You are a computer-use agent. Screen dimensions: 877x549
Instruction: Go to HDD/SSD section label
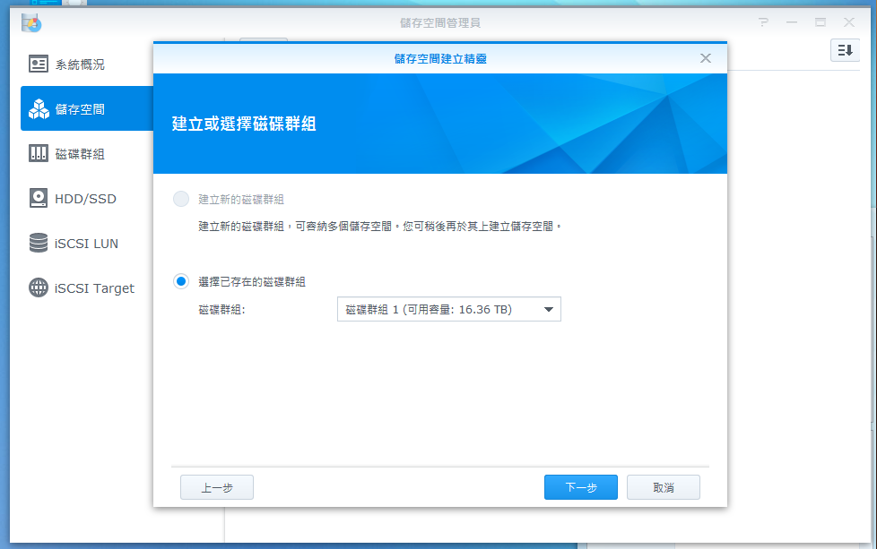coord(85,199)
